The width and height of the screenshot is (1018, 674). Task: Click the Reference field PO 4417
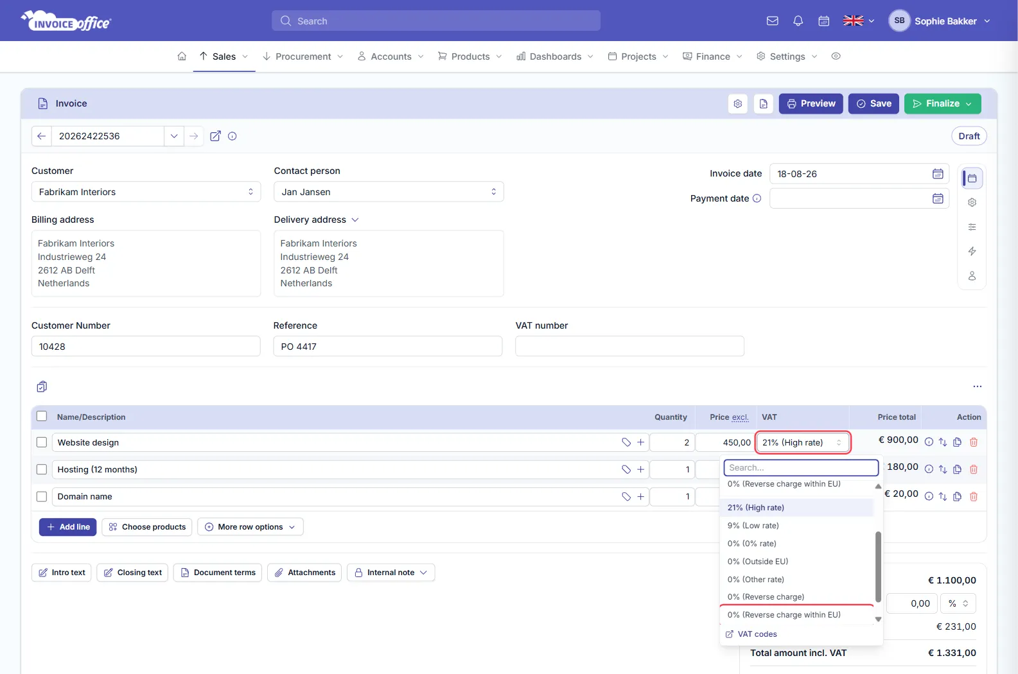pyautogui.click(x=388, y=347)
